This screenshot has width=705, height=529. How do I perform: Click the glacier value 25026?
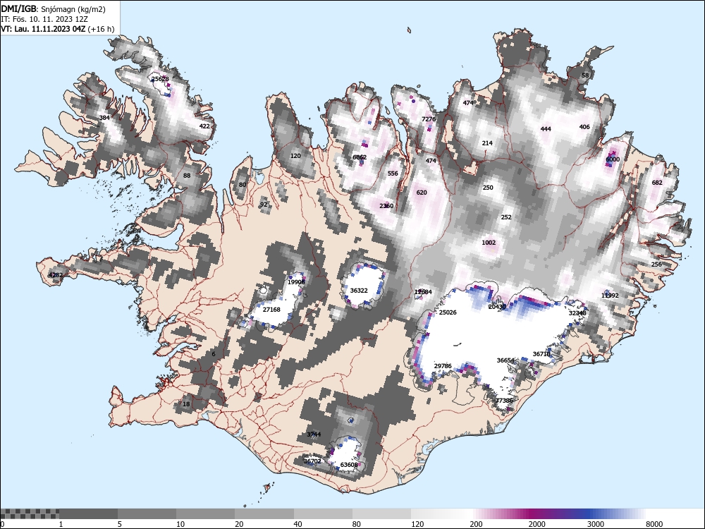(448, 312)
